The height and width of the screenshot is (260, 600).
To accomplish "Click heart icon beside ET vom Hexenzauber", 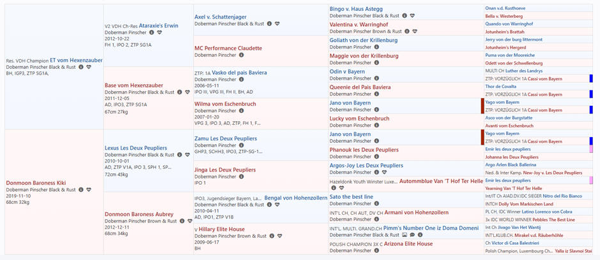I will click(89, 67).
